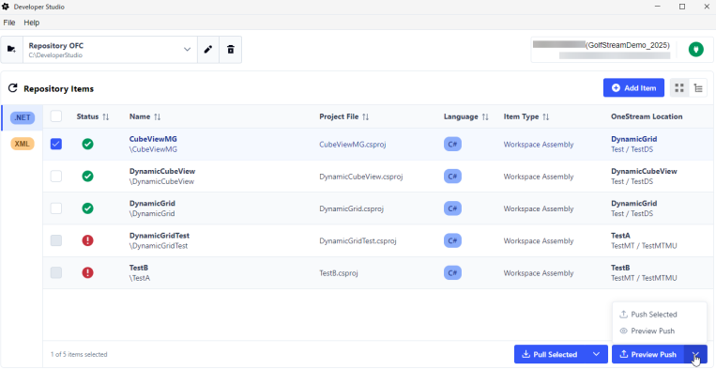
Task: Switch to grid view layout
Action: pyautogui.click(x=679, y=87)
